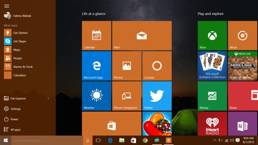Open the Money tile
This screenshot has width=258, height=145.
coord(212,96)
